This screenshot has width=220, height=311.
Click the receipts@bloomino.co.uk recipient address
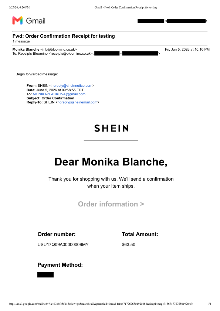click(x=71, y=54)
